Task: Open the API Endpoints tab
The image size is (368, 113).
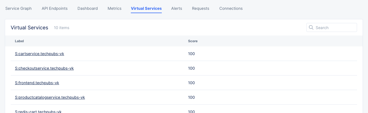Action: point(55,8)
